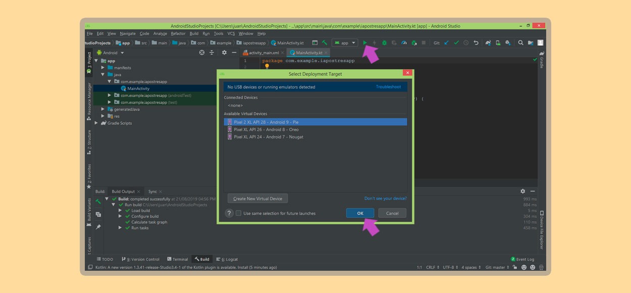This screenshot has height=293, width=631.
Task: Collapse the java folder node
Action: pyautogui.click(x=103, y=75)
